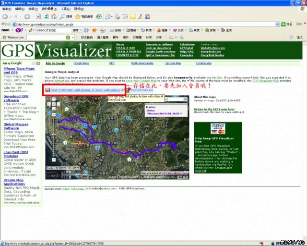Image resolution: width=307 pixels, height=246 pixels.
Task: Pan the map left with the arrow
Action: (49, 104)
